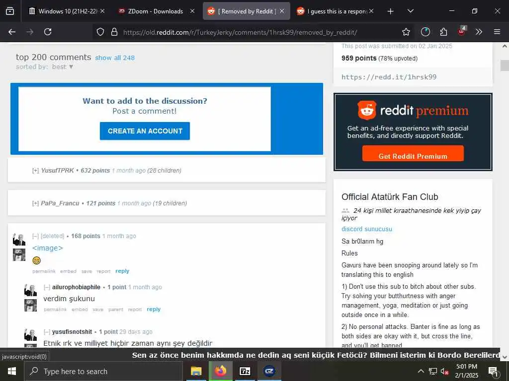Image resolution: width=509 pixels, height=381 pixels.
Task: Click the Firefox taskbar icon
Action: coord(220,371)
